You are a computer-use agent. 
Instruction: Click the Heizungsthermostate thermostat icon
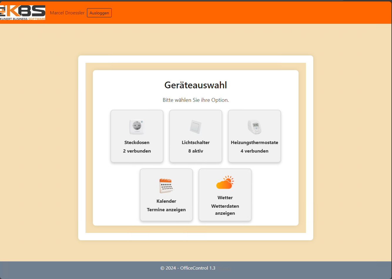coord(254,127)
